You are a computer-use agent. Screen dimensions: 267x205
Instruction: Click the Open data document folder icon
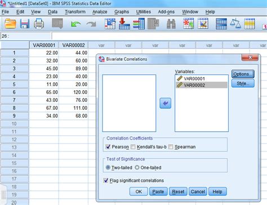click(x=10, y=24)
